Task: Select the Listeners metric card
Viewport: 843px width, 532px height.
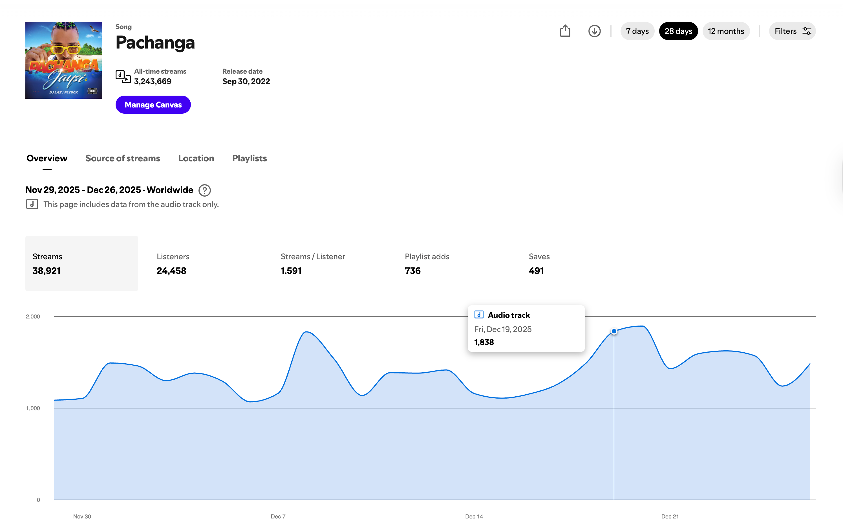Action: coord(173,263)
